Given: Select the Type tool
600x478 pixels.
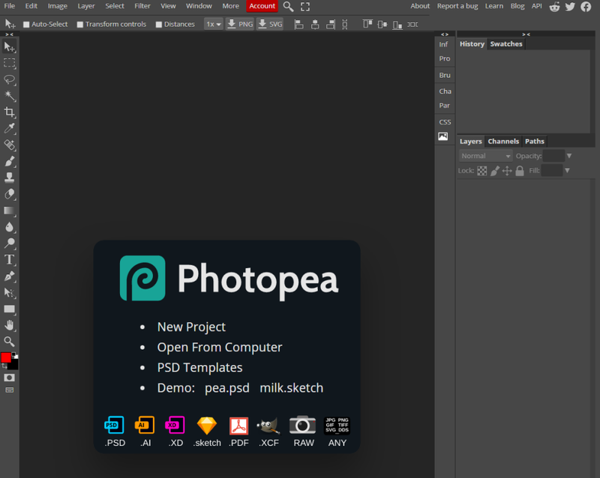Looking at the screenshot, I should click(10, 259).
